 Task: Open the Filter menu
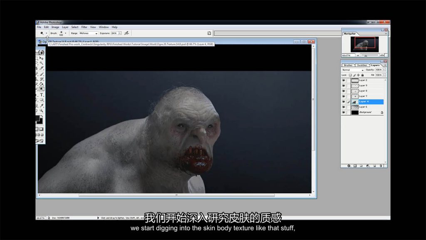pyautogui.click(x=84, y=27)
